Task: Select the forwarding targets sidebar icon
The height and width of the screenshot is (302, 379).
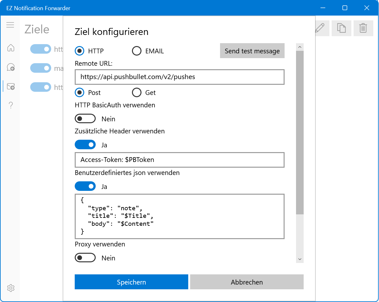Action: 10,86
